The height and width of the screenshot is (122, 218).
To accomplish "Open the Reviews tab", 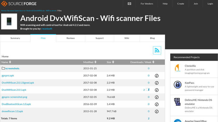I will 71,38.
